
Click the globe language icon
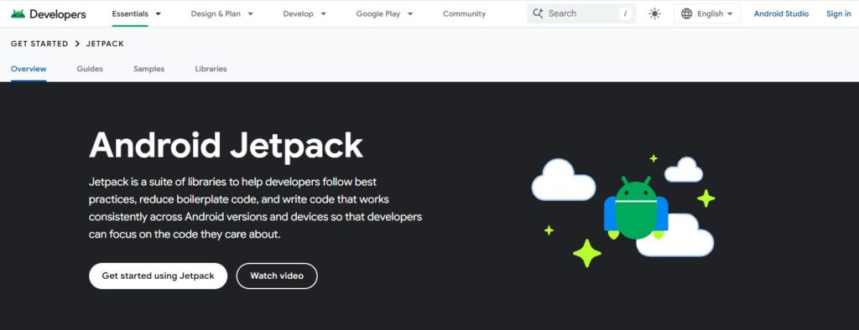click(686, 13)
